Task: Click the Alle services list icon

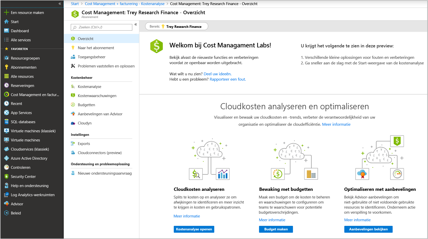Action: click(x=6, y=40)
